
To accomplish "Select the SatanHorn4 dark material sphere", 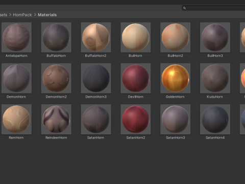I will pyautogui.click(x=215, y=119).
